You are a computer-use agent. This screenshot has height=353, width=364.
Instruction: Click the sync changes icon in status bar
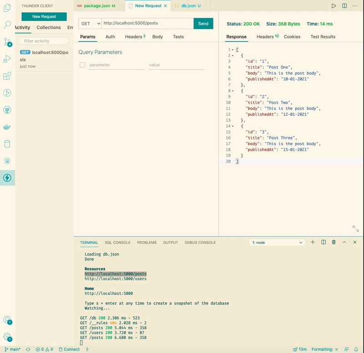(28, 349)
